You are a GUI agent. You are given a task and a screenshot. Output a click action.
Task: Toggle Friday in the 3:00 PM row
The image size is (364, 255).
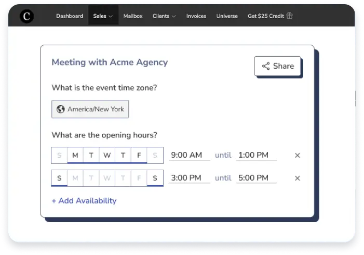coord(139,178)
